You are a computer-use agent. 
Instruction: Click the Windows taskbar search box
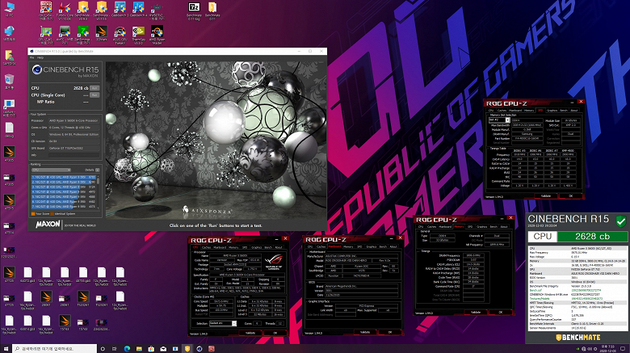(x=55, y=349)
